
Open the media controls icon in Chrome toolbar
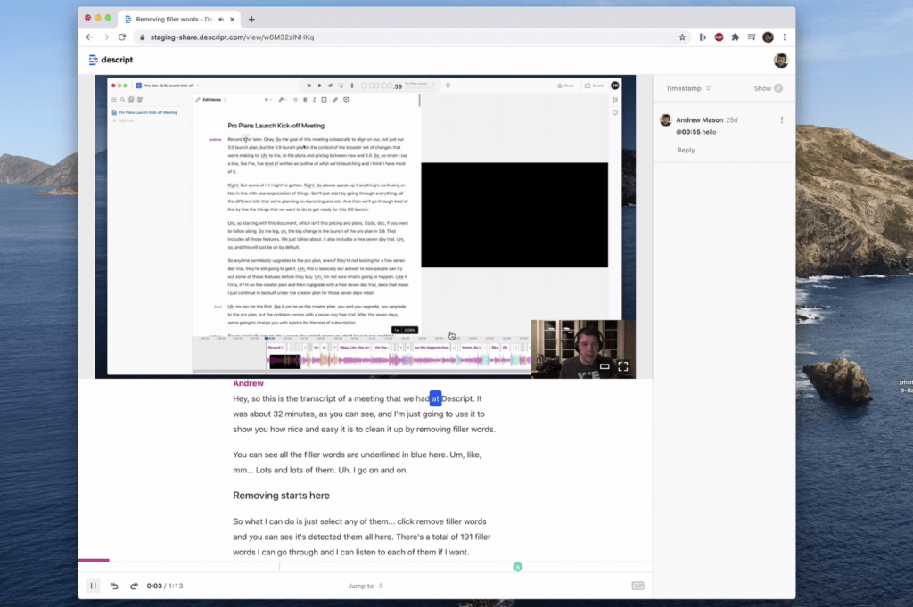tap(752, 37)
